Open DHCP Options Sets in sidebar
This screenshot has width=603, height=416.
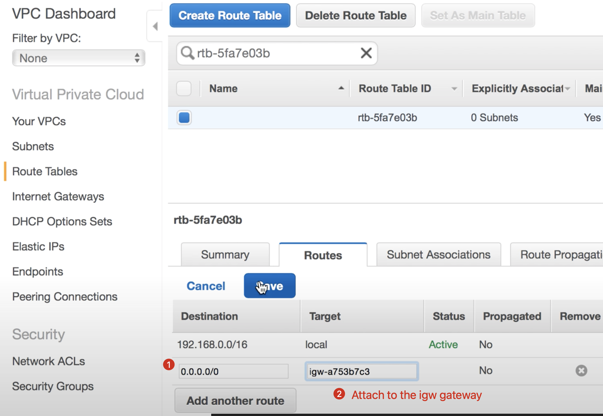coord(62,222)
